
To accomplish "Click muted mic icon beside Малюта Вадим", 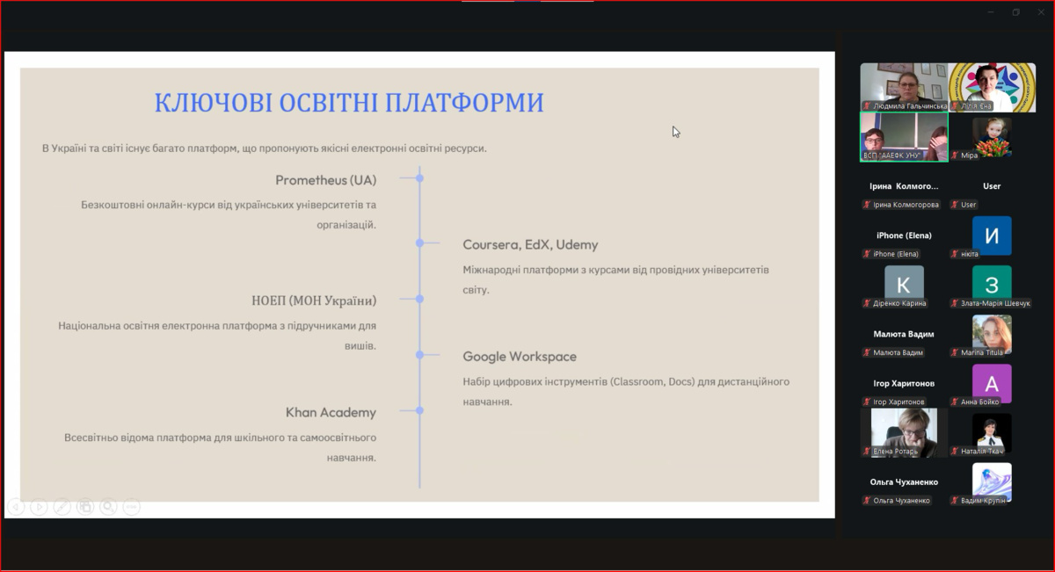I will click(x=867, y=352).
